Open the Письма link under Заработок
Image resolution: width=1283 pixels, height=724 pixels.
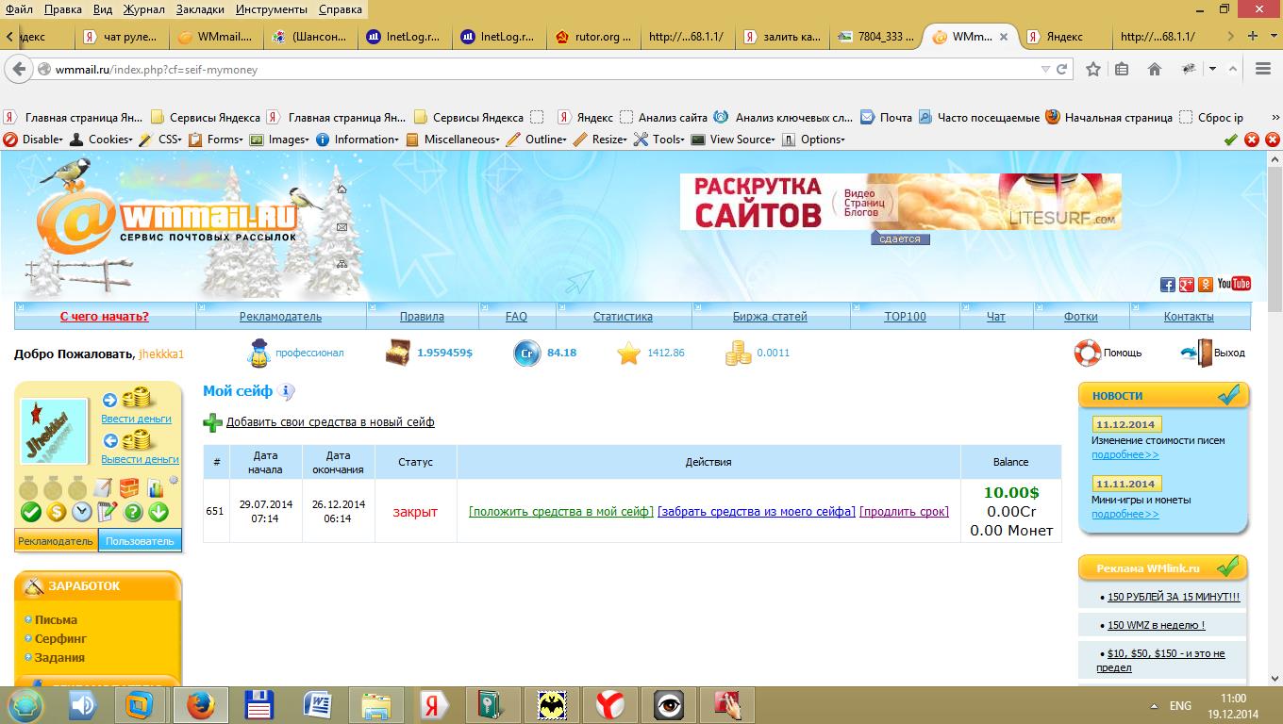pyautogui.click(x=56, y=620)
